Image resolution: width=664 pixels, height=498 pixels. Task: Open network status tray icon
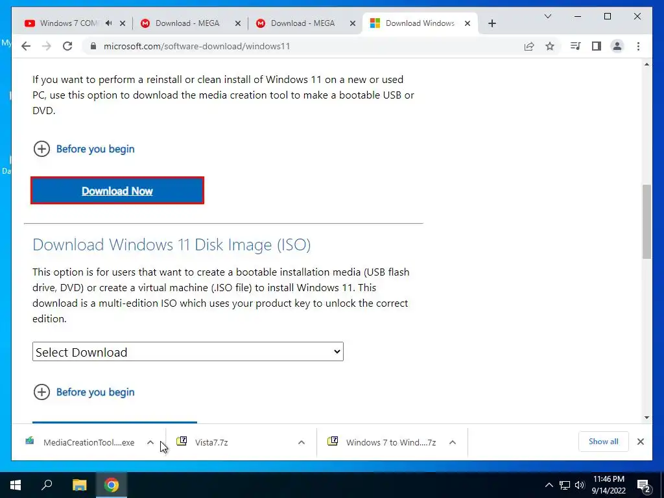pyautogui.click(x=565, y=485)
